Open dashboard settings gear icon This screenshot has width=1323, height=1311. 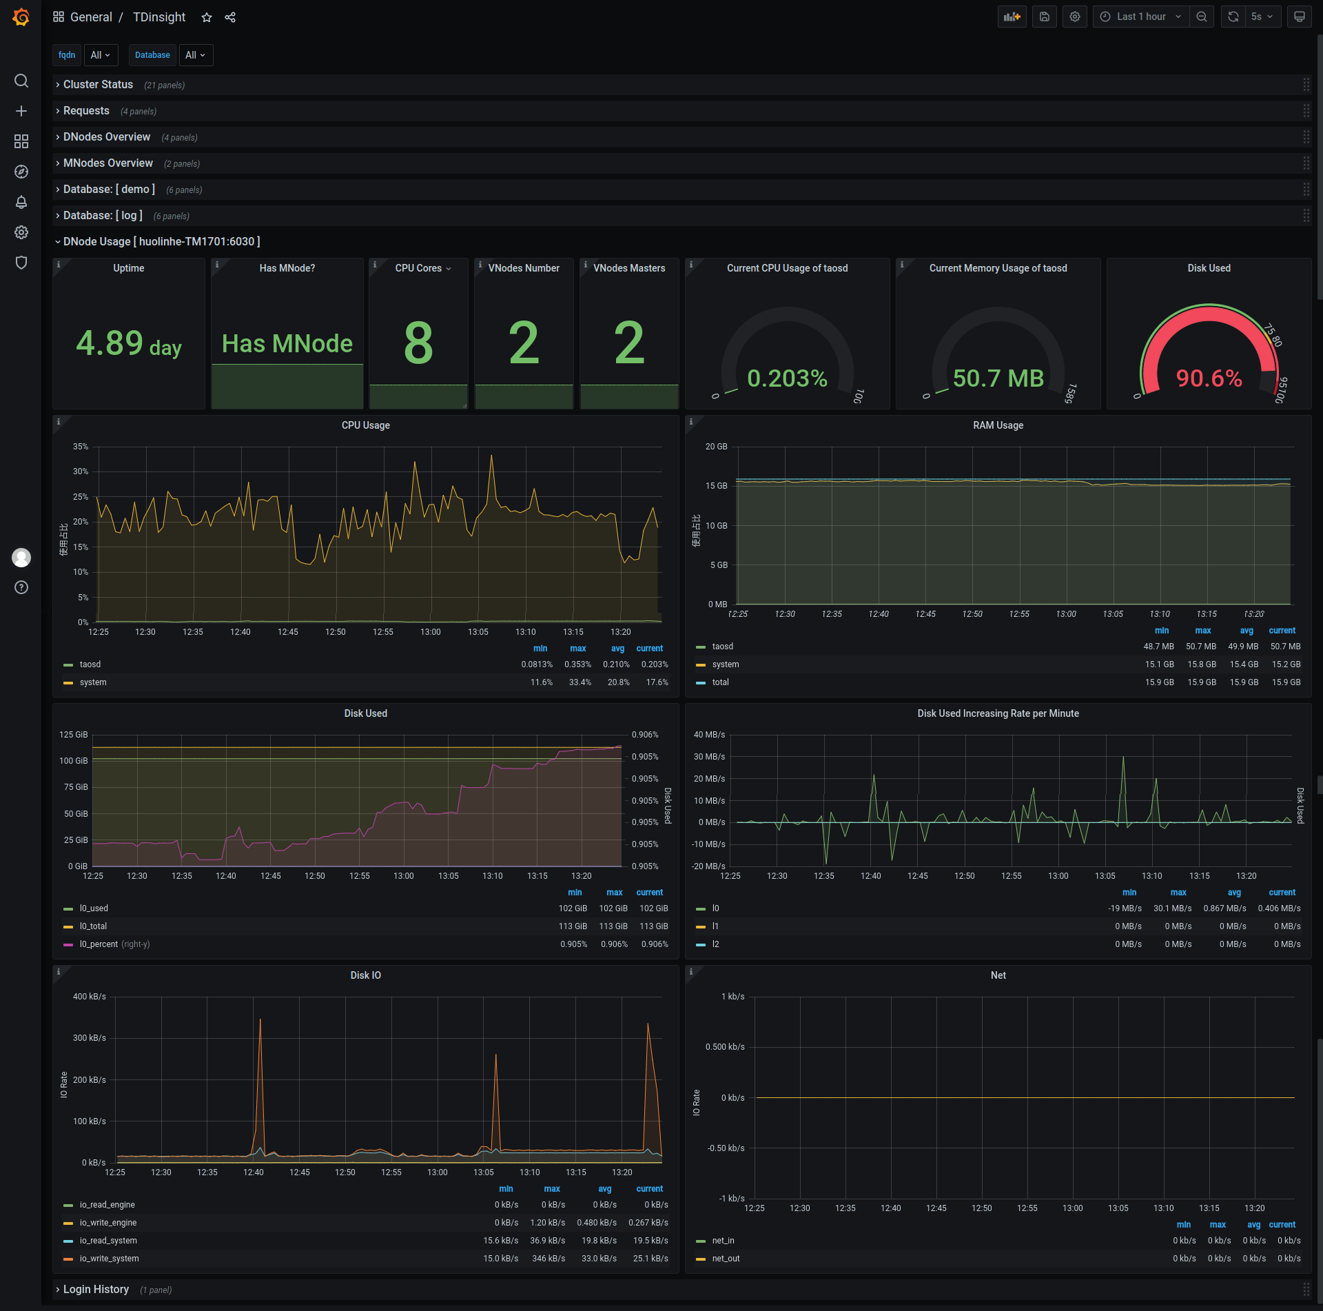coord(1074,17)
